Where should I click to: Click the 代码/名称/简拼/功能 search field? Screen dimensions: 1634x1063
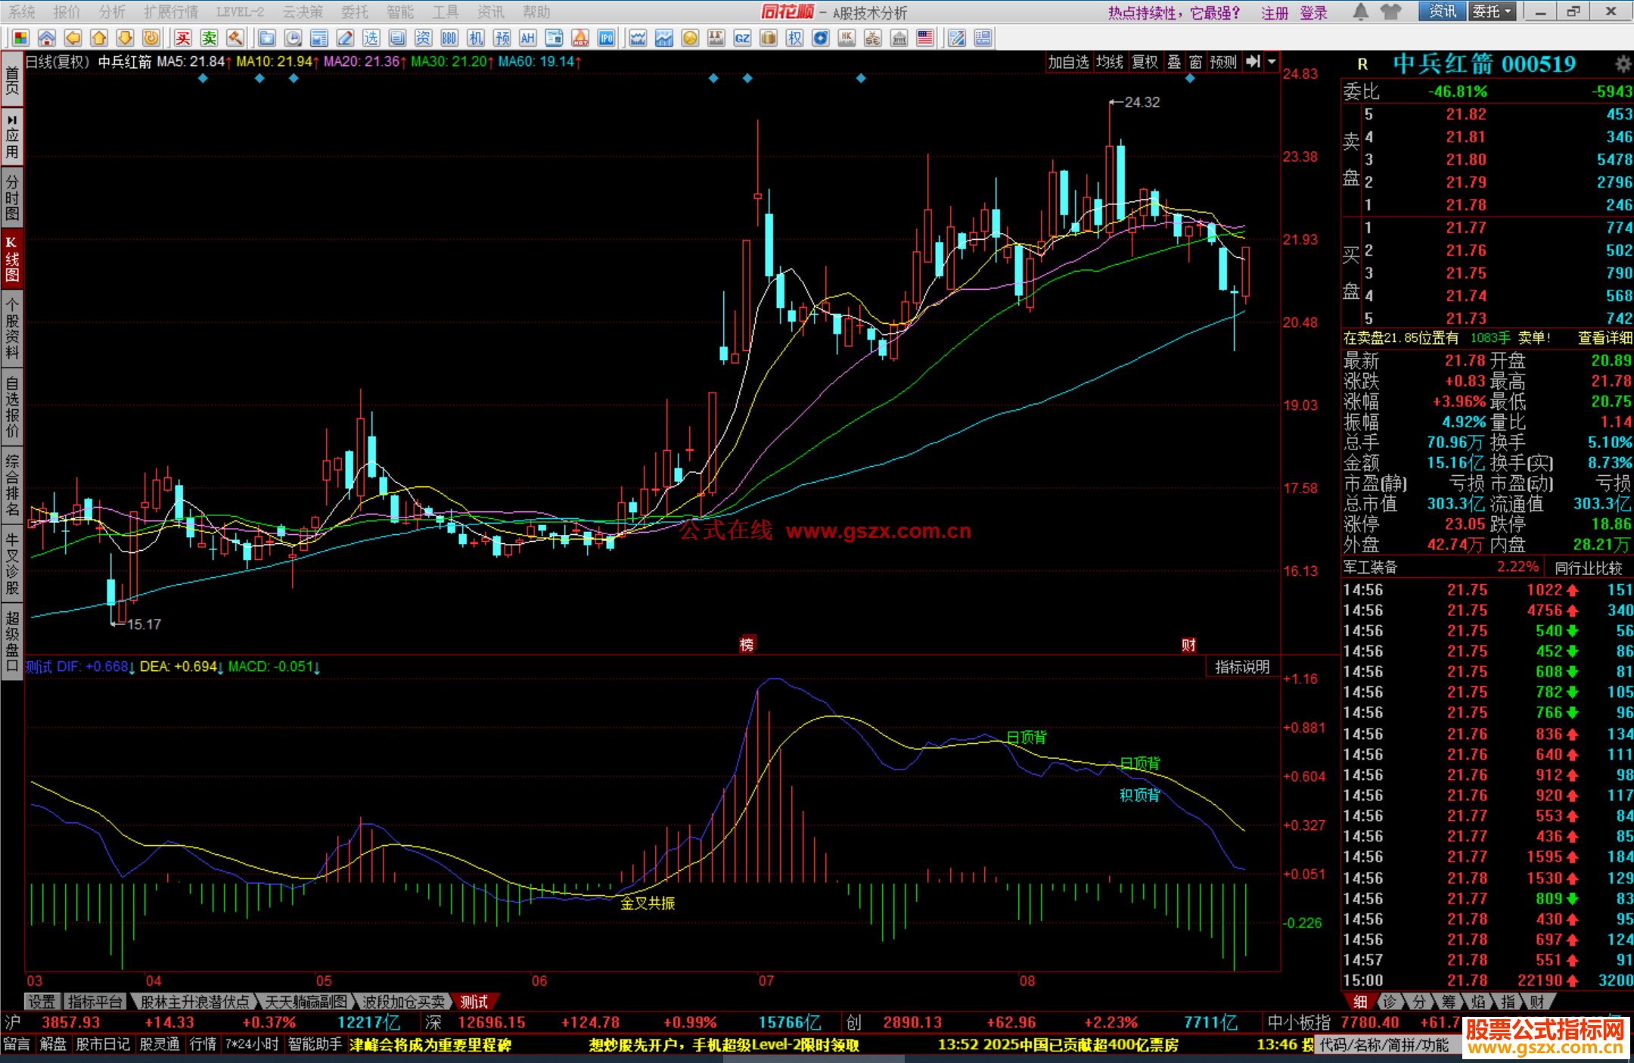[x=1384, y=1045]
